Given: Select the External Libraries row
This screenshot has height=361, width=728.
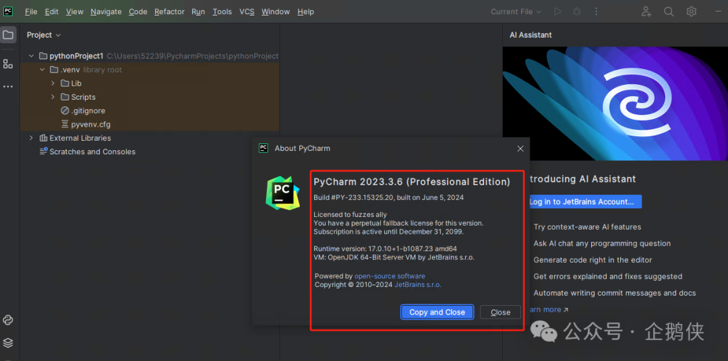Looking at the screenshot, I should tap(150, 138).
